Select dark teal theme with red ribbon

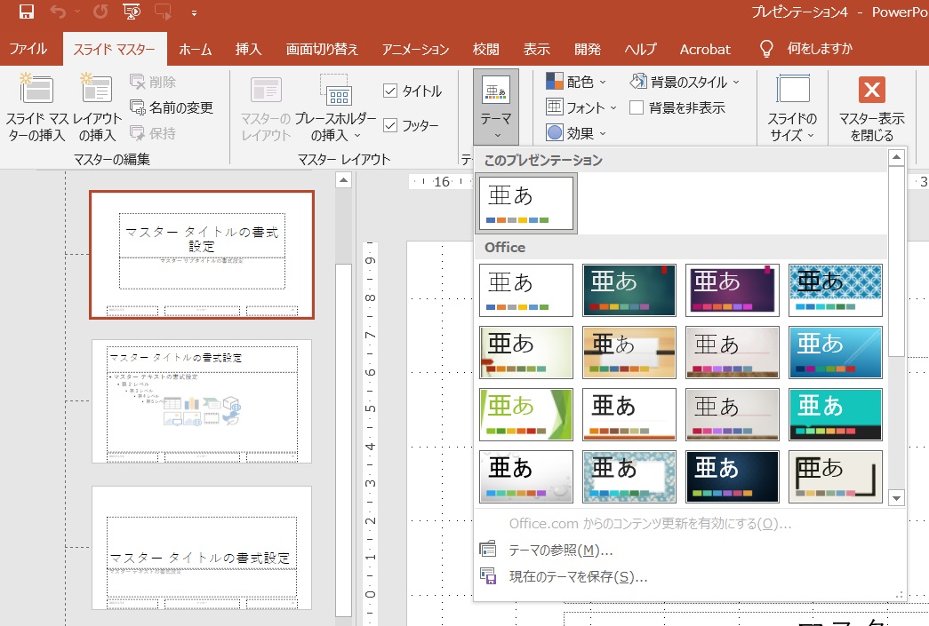pyautogui.click(x=629, y=290)
